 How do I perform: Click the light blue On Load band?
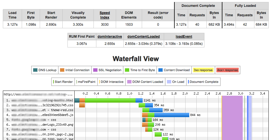pos(250,117)
